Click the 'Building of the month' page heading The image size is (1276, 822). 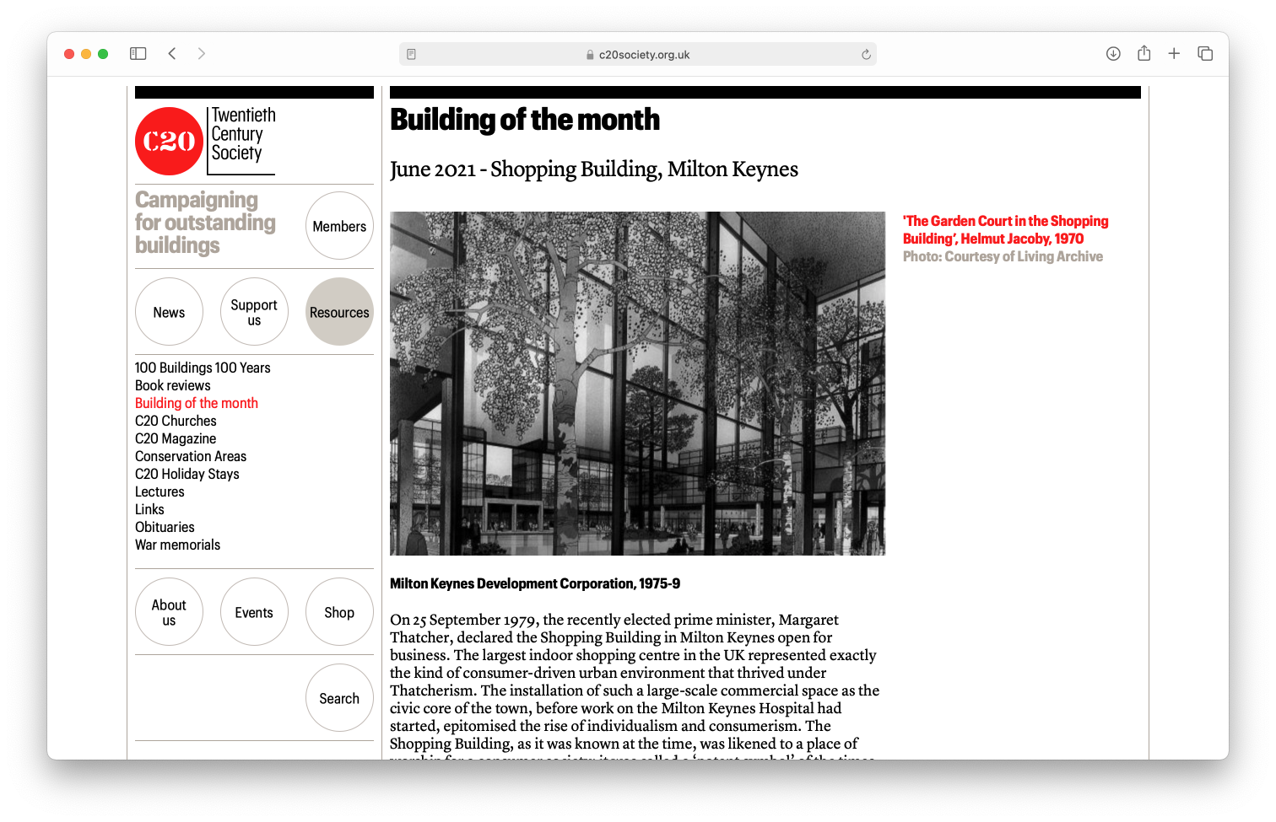pos(525,120)
